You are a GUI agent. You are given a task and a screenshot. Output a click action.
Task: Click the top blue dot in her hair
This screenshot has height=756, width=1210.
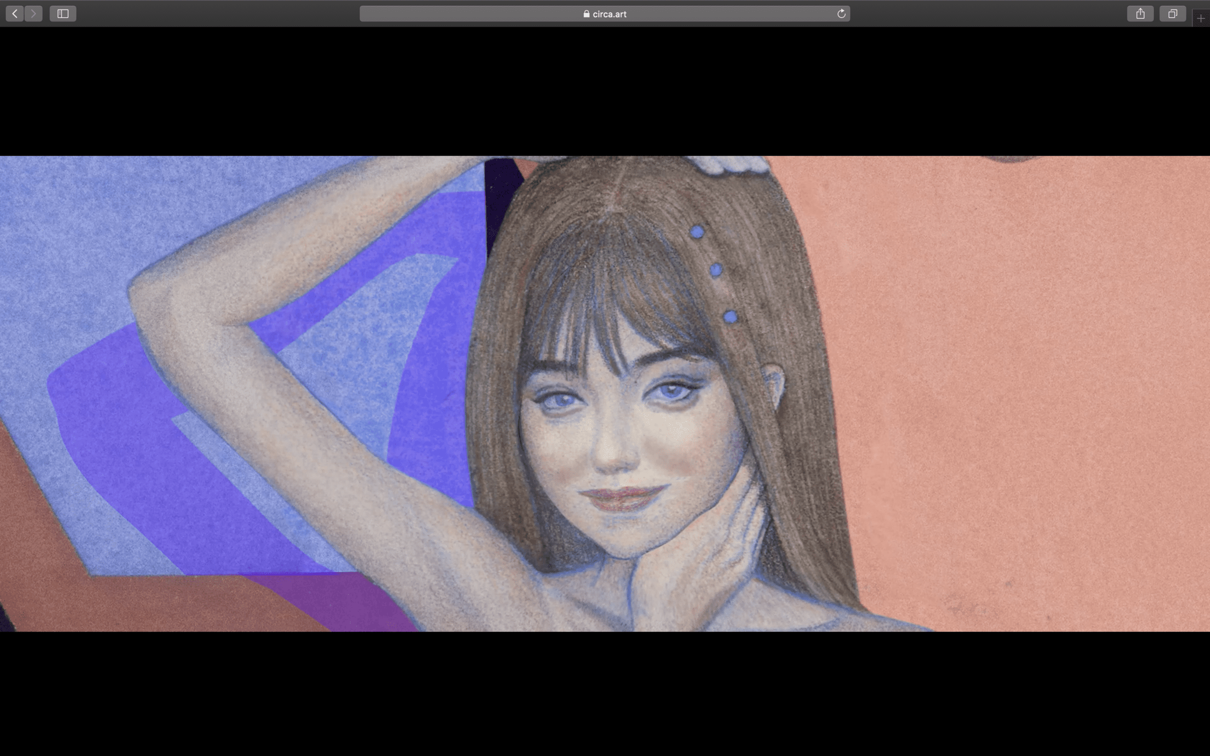coord(697,231)
